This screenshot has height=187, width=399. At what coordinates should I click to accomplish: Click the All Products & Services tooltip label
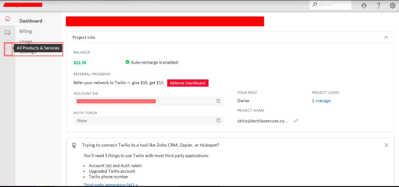click(38, 48)
